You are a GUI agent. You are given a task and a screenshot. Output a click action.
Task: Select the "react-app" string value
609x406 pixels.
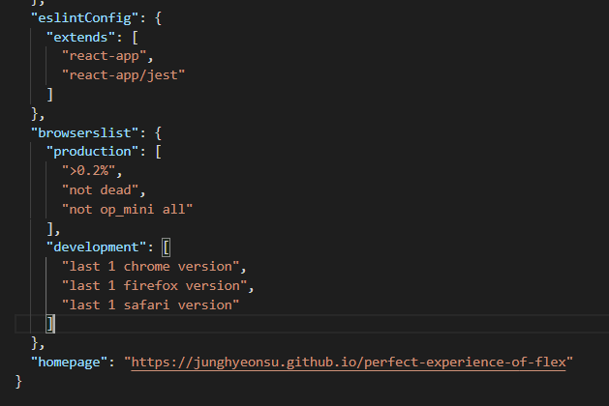point(105,56)
